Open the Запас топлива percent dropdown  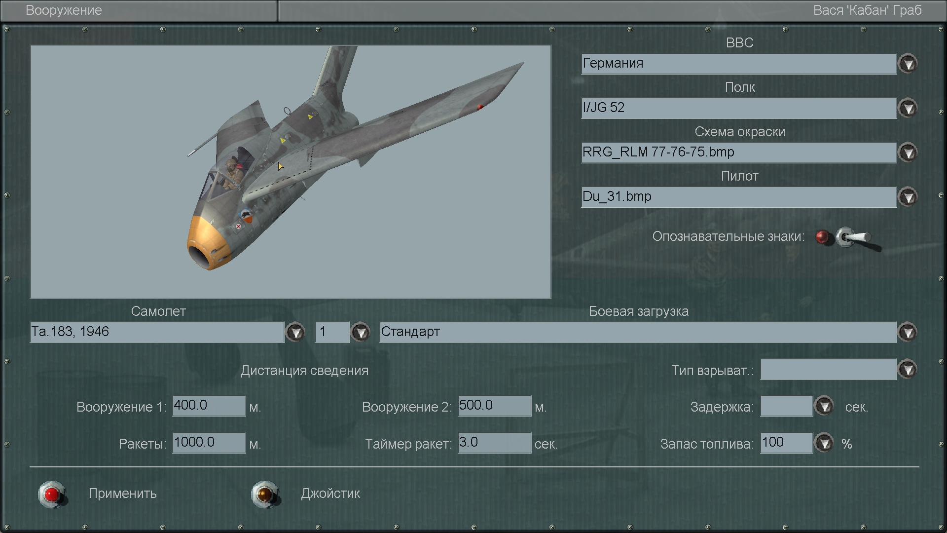824,443
